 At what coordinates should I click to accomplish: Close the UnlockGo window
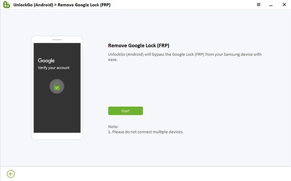point(282,4)
